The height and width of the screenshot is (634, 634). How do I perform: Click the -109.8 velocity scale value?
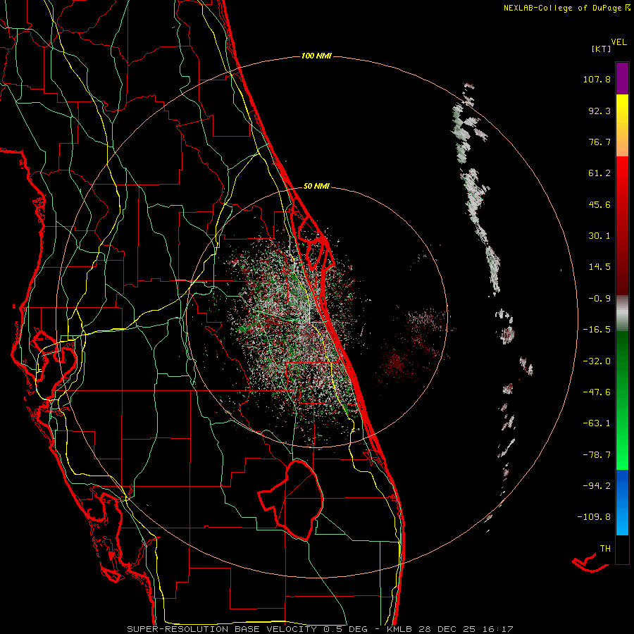point(595,517)
